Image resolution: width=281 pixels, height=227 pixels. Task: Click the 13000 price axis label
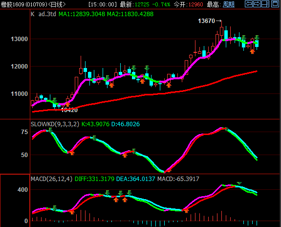pos(20,39)
